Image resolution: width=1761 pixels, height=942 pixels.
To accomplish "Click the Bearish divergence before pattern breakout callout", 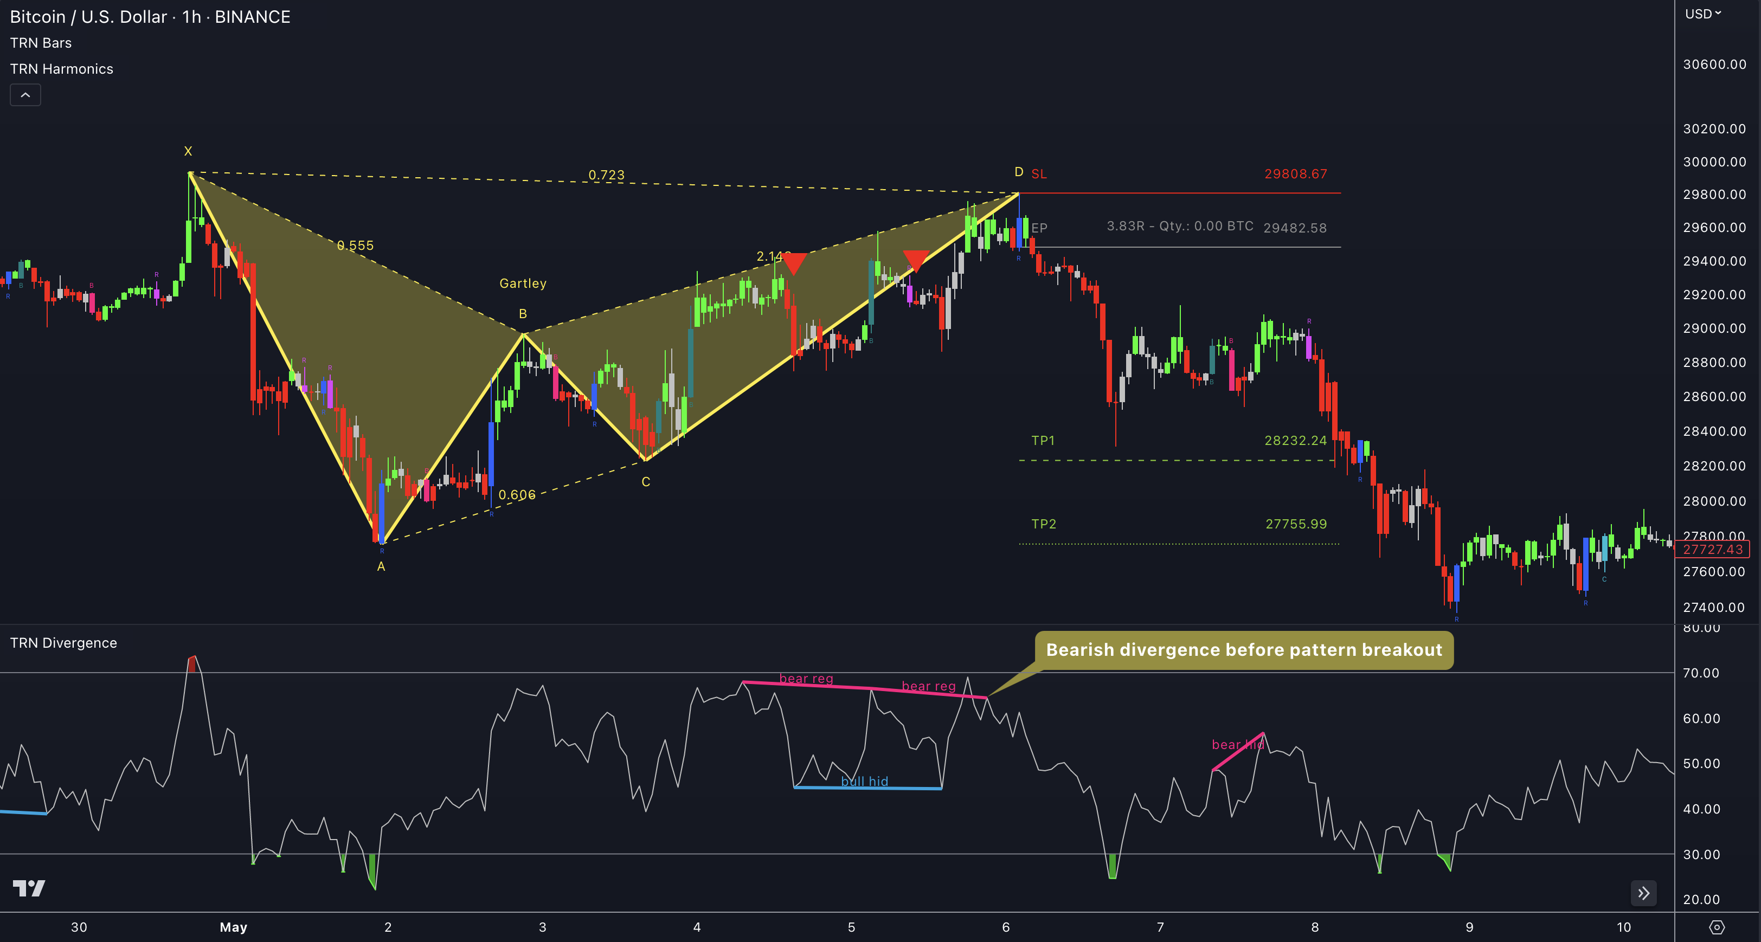I will tap(1244, 649).
